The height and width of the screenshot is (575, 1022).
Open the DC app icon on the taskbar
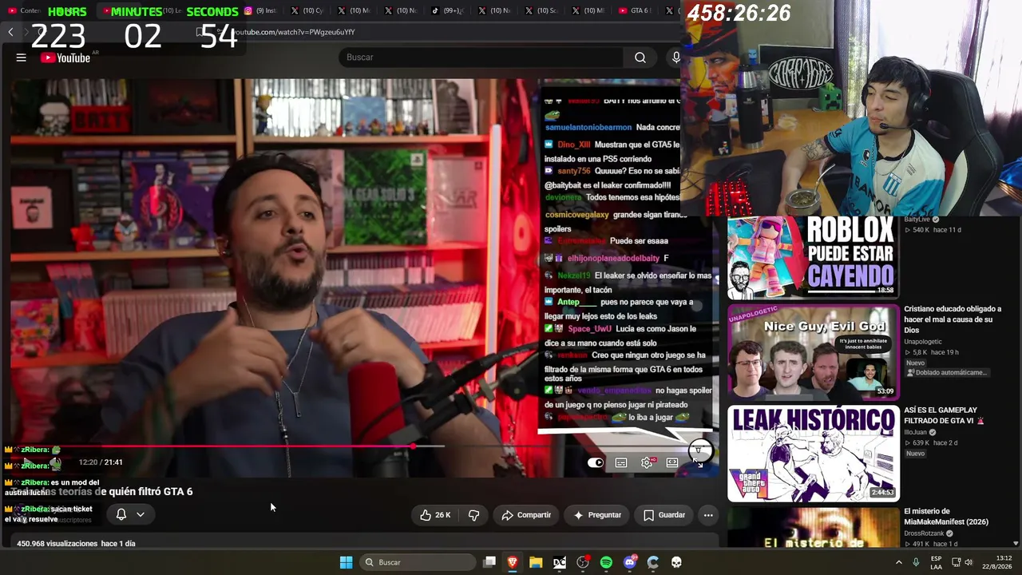[560, 562]
